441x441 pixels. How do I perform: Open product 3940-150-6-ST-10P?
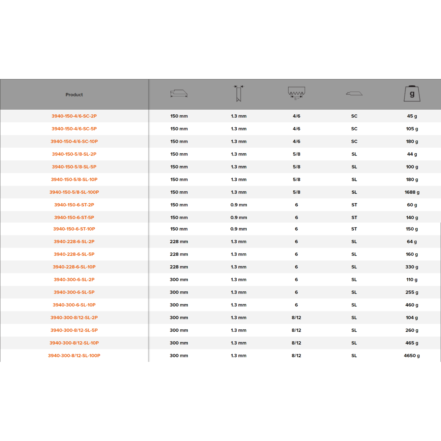pyautogui.click(x=74, y=229)
